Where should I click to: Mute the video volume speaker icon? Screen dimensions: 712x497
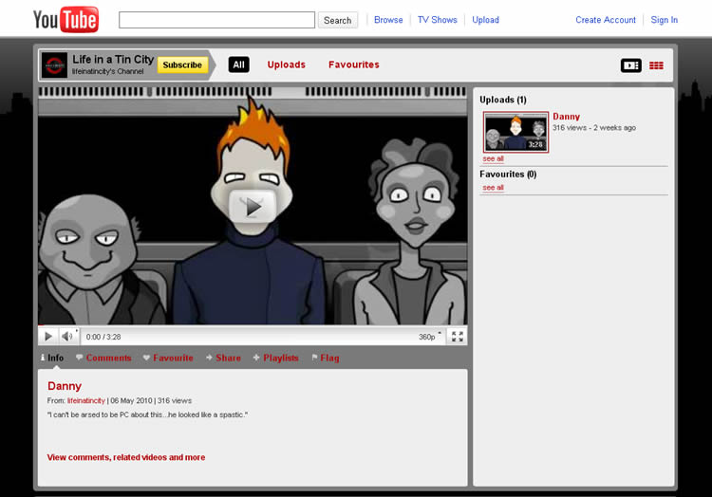click(x=67, y=337)
